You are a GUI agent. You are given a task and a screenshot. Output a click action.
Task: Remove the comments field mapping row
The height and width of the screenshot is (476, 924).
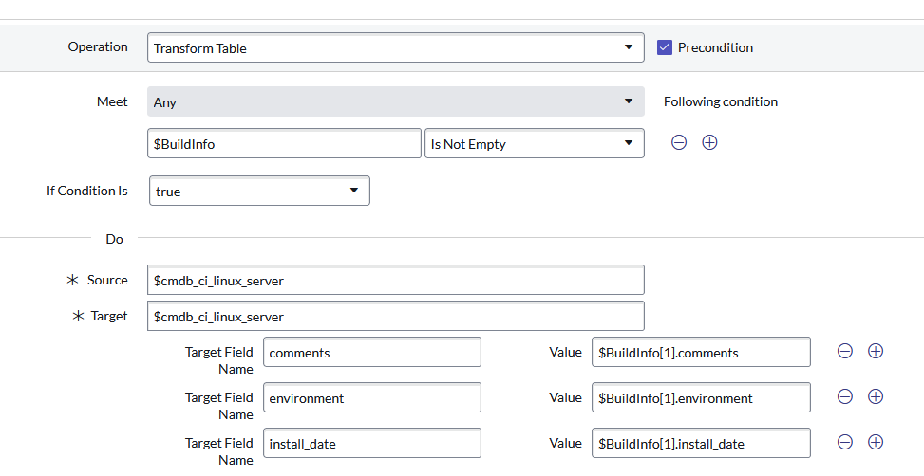coord(845,351)
